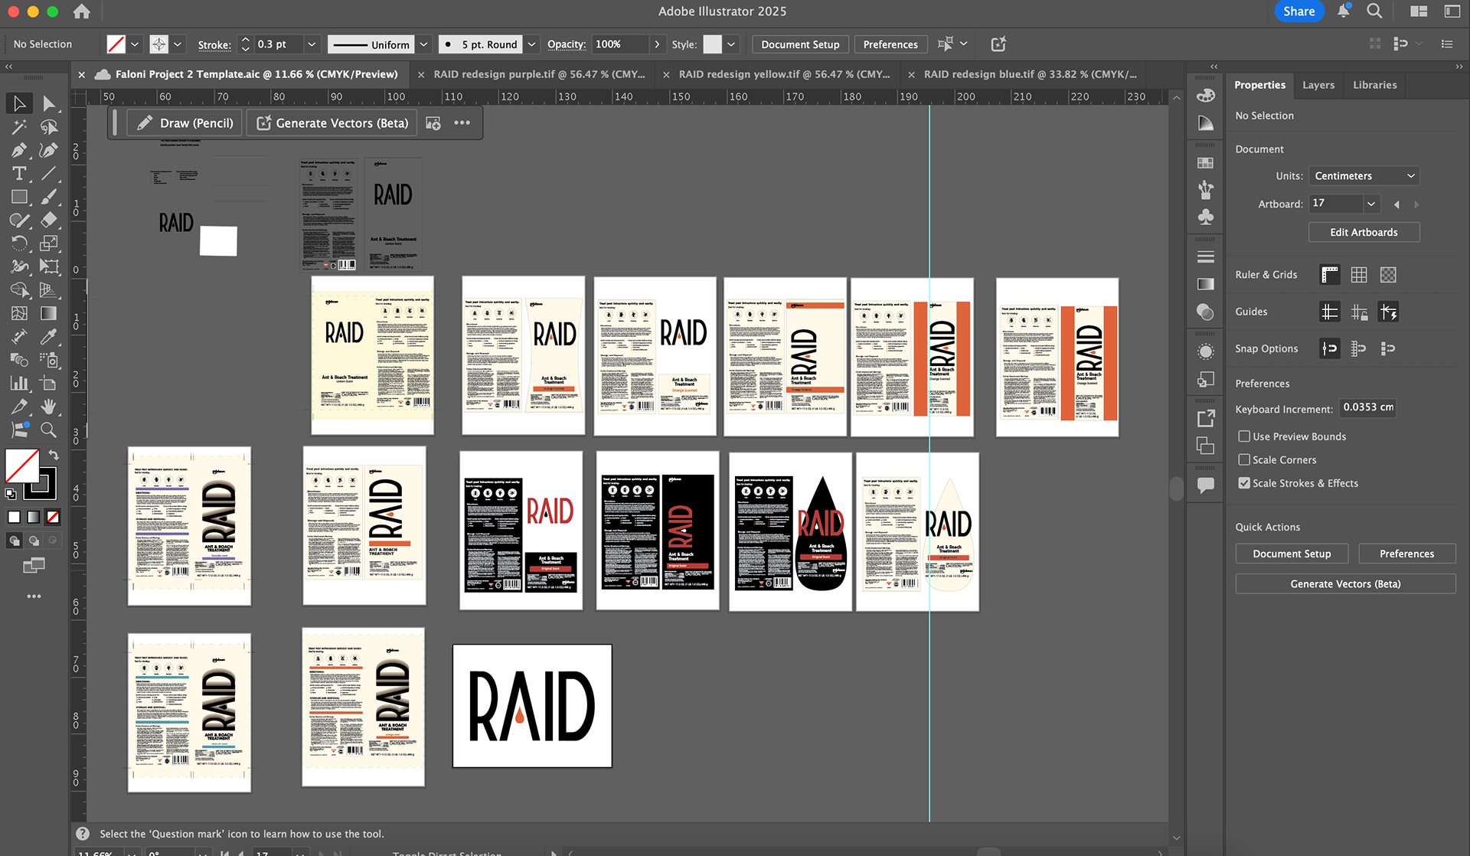This screenshot has height=856, width=1470.
Task: Switch to RAID redesign yellow.tif tab
Action: click(x=784, y=74)
